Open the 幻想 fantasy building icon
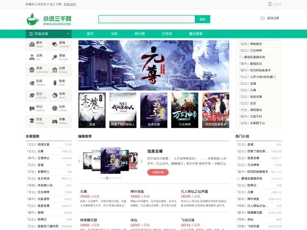The height and width of the screenshot is (230, 307). 55,70
